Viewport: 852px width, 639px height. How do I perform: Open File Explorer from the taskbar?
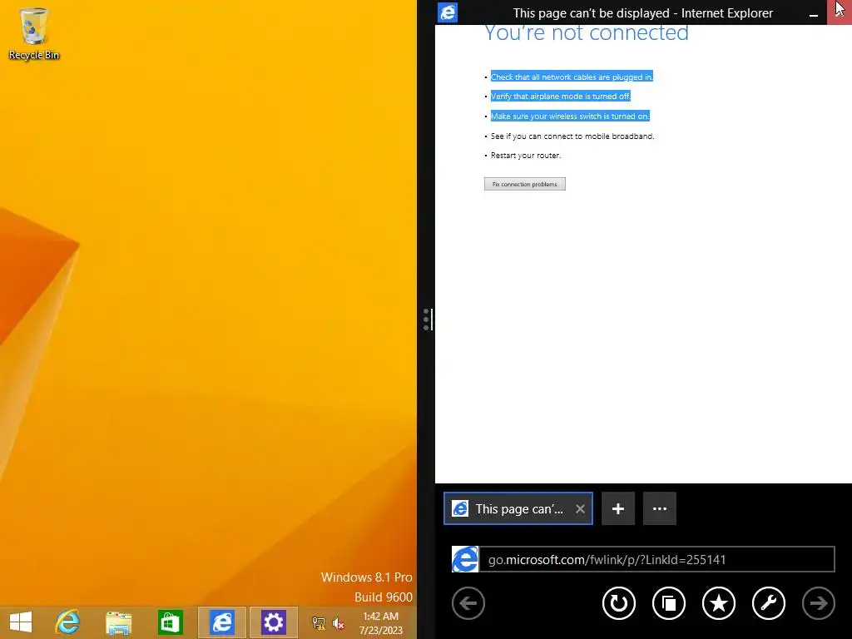click(x=118, y=622)
